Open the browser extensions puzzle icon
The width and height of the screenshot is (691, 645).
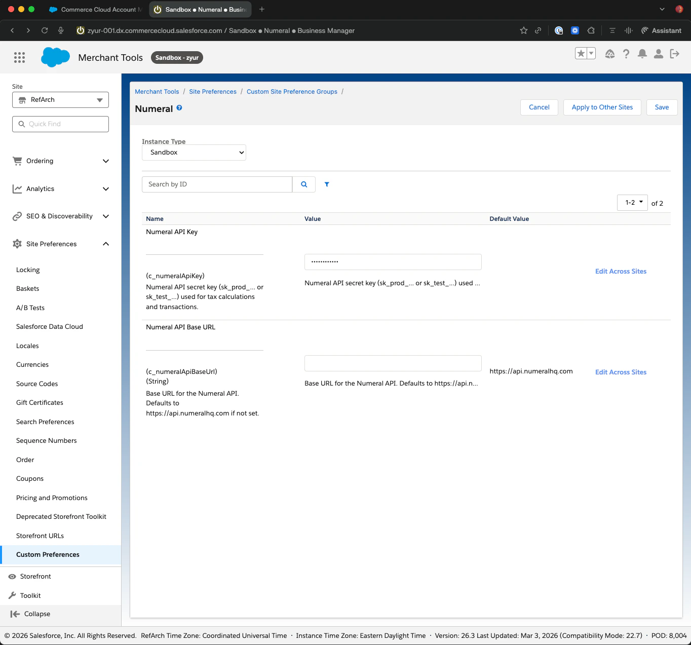[x=591, y=30]
